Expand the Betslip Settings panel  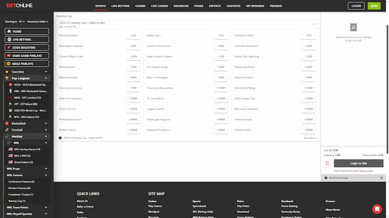tap(381, 178)
